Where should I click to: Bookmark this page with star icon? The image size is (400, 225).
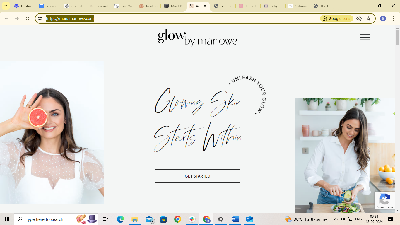pyautogui.click(x=368, y=18)
